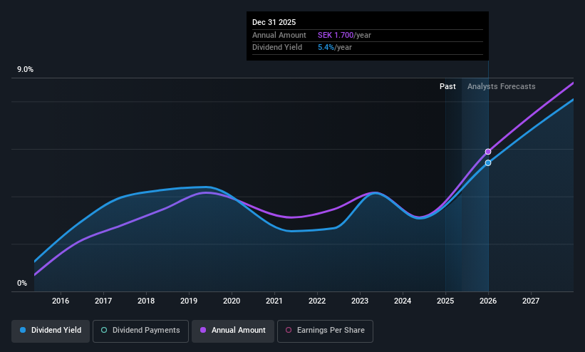Click the 2026 x-axis label
Viewport: 585px width, 352px height.
488,301
